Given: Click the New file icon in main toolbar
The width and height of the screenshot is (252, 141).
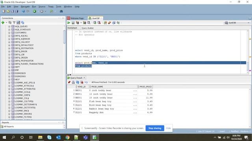Looking at the screenshot, I should coord(4,11).
